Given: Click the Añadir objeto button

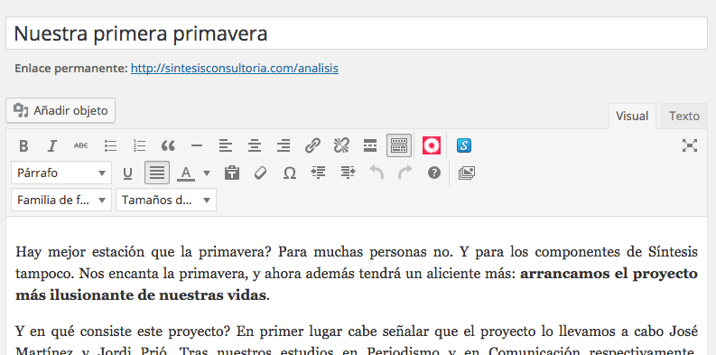Looking at the screenshot, I should click(60, 110).
